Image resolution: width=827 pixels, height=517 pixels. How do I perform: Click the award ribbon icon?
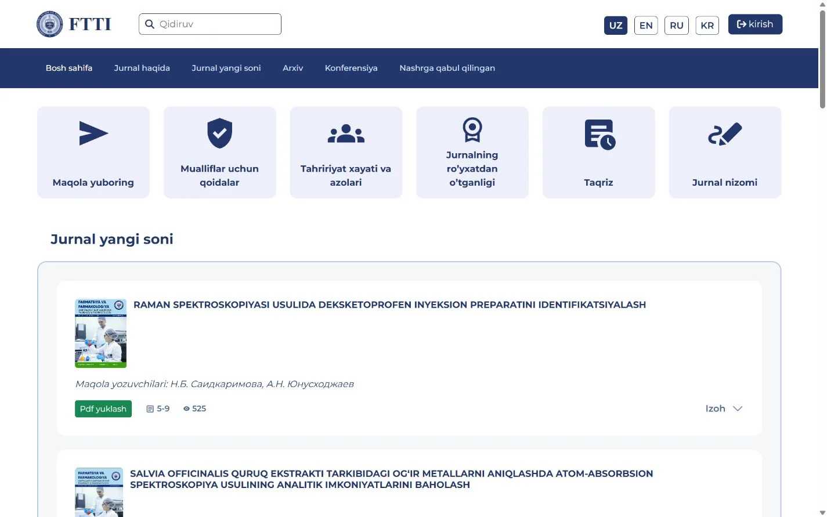pos(472,129)
